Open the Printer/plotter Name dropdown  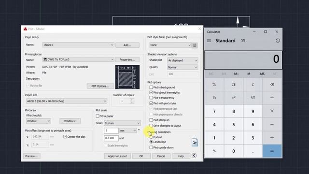(78, 59)
